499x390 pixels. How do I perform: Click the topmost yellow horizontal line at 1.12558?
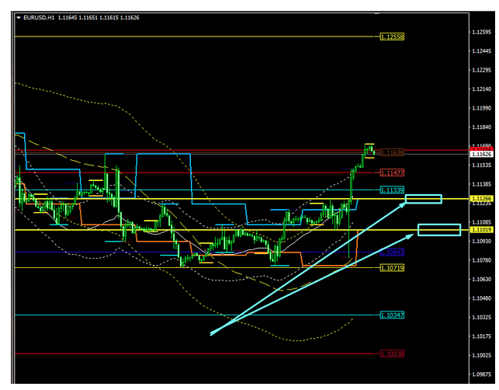194,37
